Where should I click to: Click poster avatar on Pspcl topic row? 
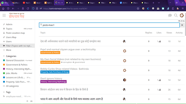(125, 51)
